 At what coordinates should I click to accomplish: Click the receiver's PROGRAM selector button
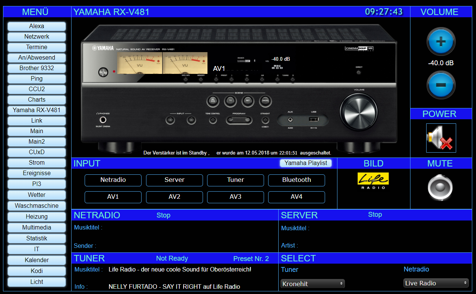(x=239, y=120)
